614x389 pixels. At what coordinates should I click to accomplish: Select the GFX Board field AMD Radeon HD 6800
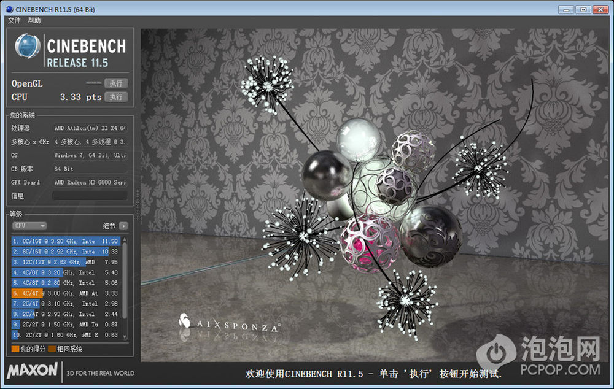[x=90, y=182]
